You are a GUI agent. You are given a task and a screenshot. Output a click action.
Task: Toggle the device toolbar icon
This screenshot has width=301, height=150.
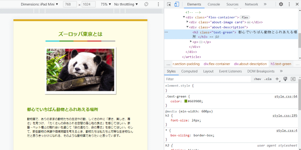pos(177,4)
